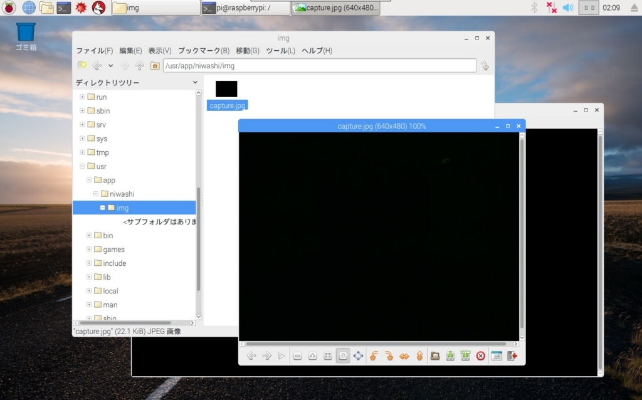The image size is (642, 400).
Task: Launch the web browser from taskbar
Action: [x=29, y=8]
